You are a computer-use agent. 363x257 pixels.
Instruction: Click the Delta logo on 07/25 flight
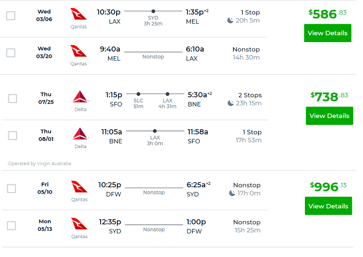coord(80,97)
